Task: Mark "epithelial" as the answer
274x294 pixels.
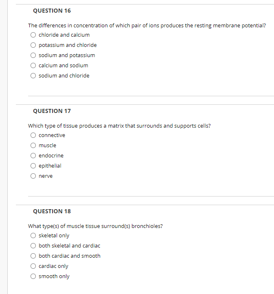Action: (x=33, y=166)
